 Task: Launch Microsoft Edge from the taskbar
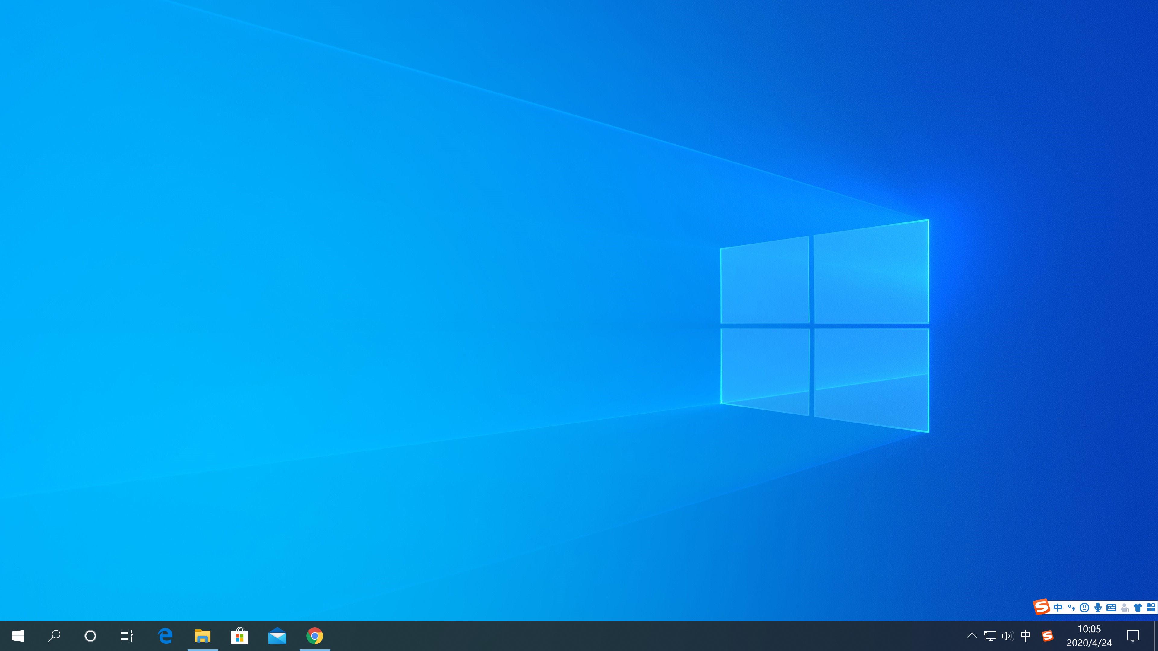pos(165,636)
